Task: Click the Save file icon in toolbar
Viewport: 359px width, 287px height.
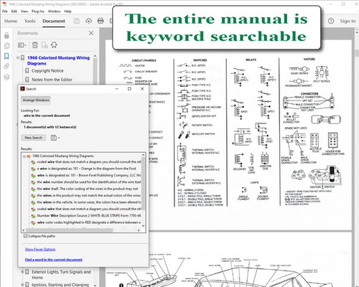Action: [x=77, y=21]
